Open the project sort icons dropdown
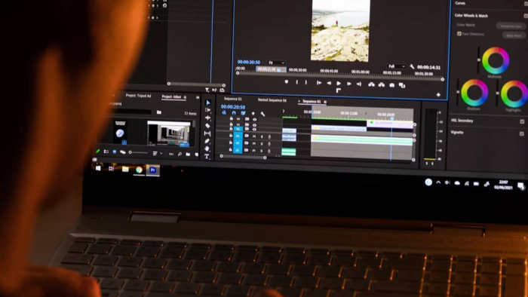 point(157,153)
